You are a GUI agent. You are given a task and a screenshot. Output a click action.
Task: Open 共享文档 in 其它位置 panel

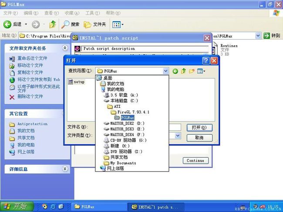tap(26, 138)
